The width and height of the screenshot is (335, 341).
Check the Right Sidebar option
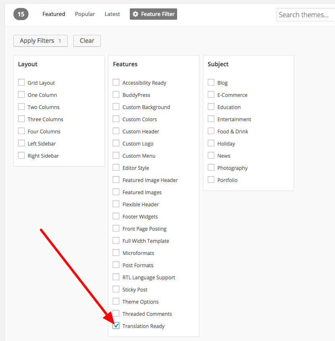[21, 156]
